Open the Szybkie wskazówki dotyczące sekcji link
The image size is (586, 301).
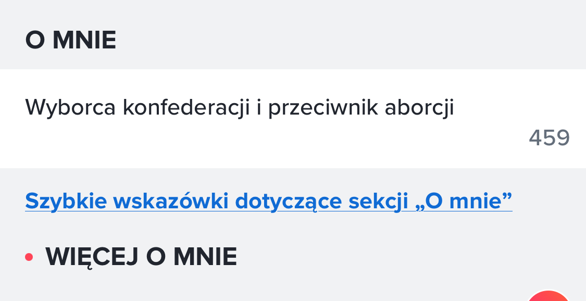point(268,200)
